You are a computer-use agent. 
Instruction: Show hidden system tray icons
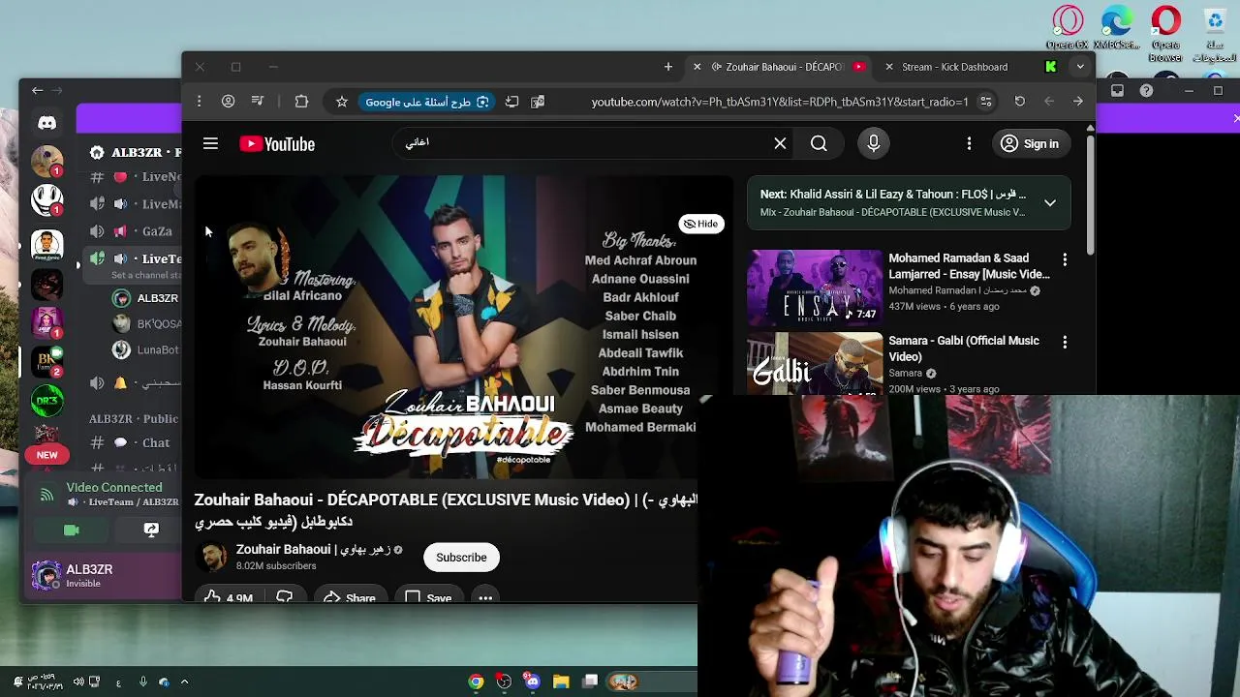tap(184, 682)
